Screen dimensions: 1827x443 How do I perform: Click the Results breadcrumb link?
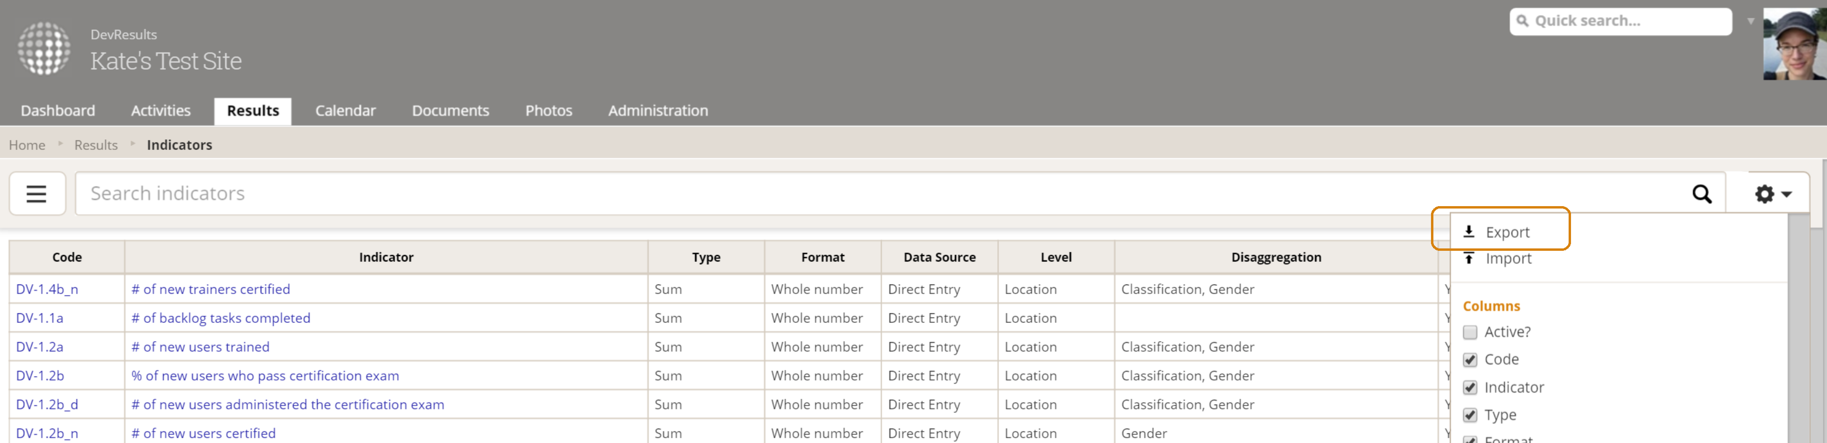click(96, 145)
